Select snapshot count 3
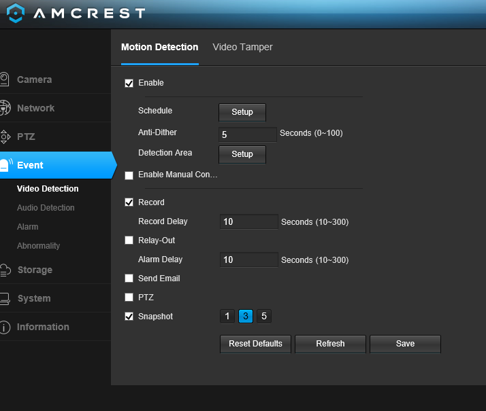486x411 pixels. [x=246, y=316]
